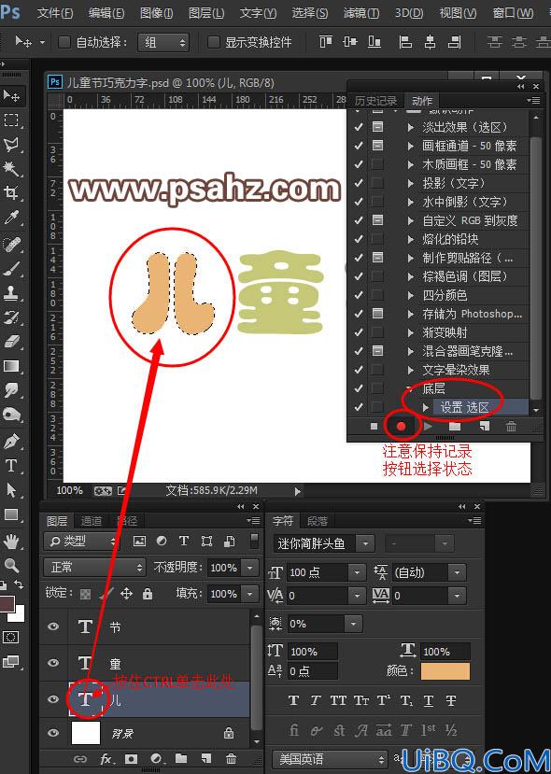
Task: Open the language dropdown 美国英语
Action: [330, 759]
